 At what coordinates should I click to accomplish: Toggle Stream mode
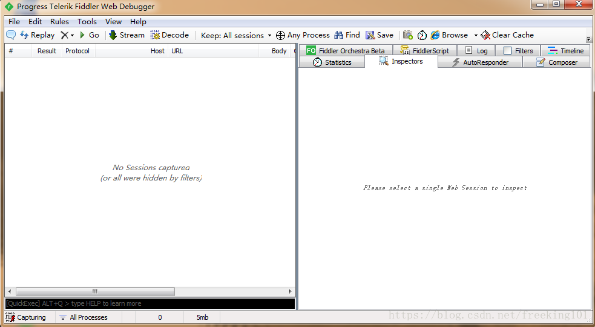pos(127,35)
